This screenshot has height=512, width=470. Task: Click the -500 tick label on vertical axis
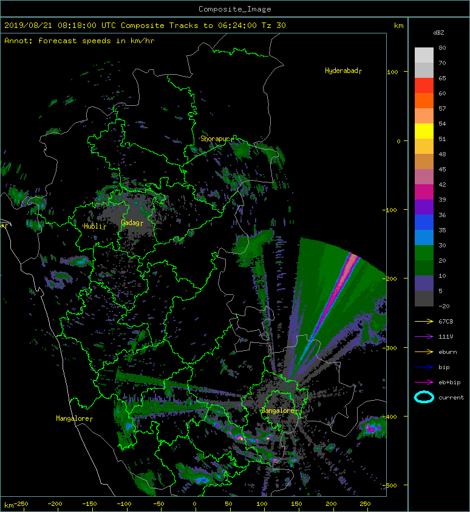point(390,486)
